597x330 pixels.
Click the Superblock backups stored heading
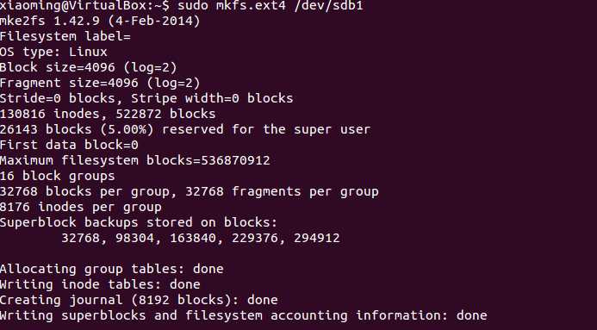pyautogui.click(x=139, y=222)
